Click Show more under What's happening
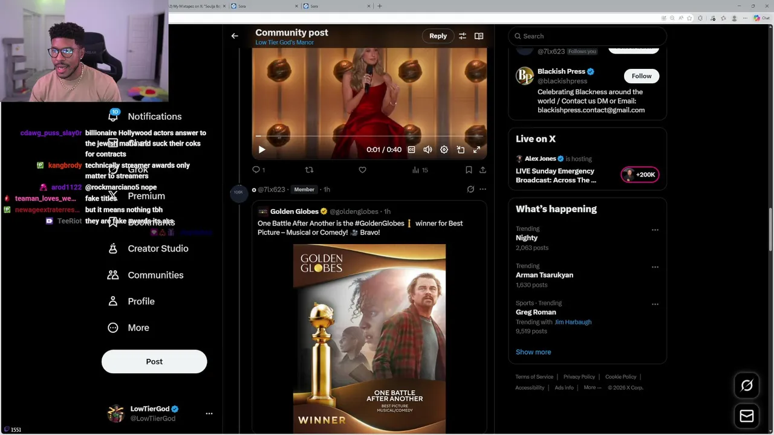 (533, 352)
